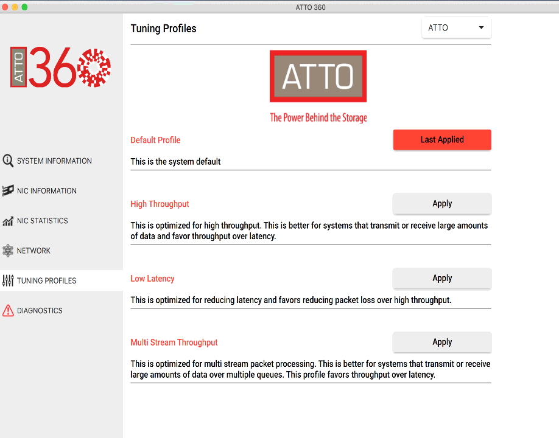Open the ATTO dropdown arrow
Viewport: 559px width, 438px height.
(481, 27)
